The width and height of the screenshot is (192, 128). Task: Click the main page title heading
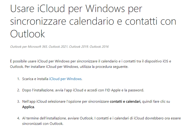(93, 21)
